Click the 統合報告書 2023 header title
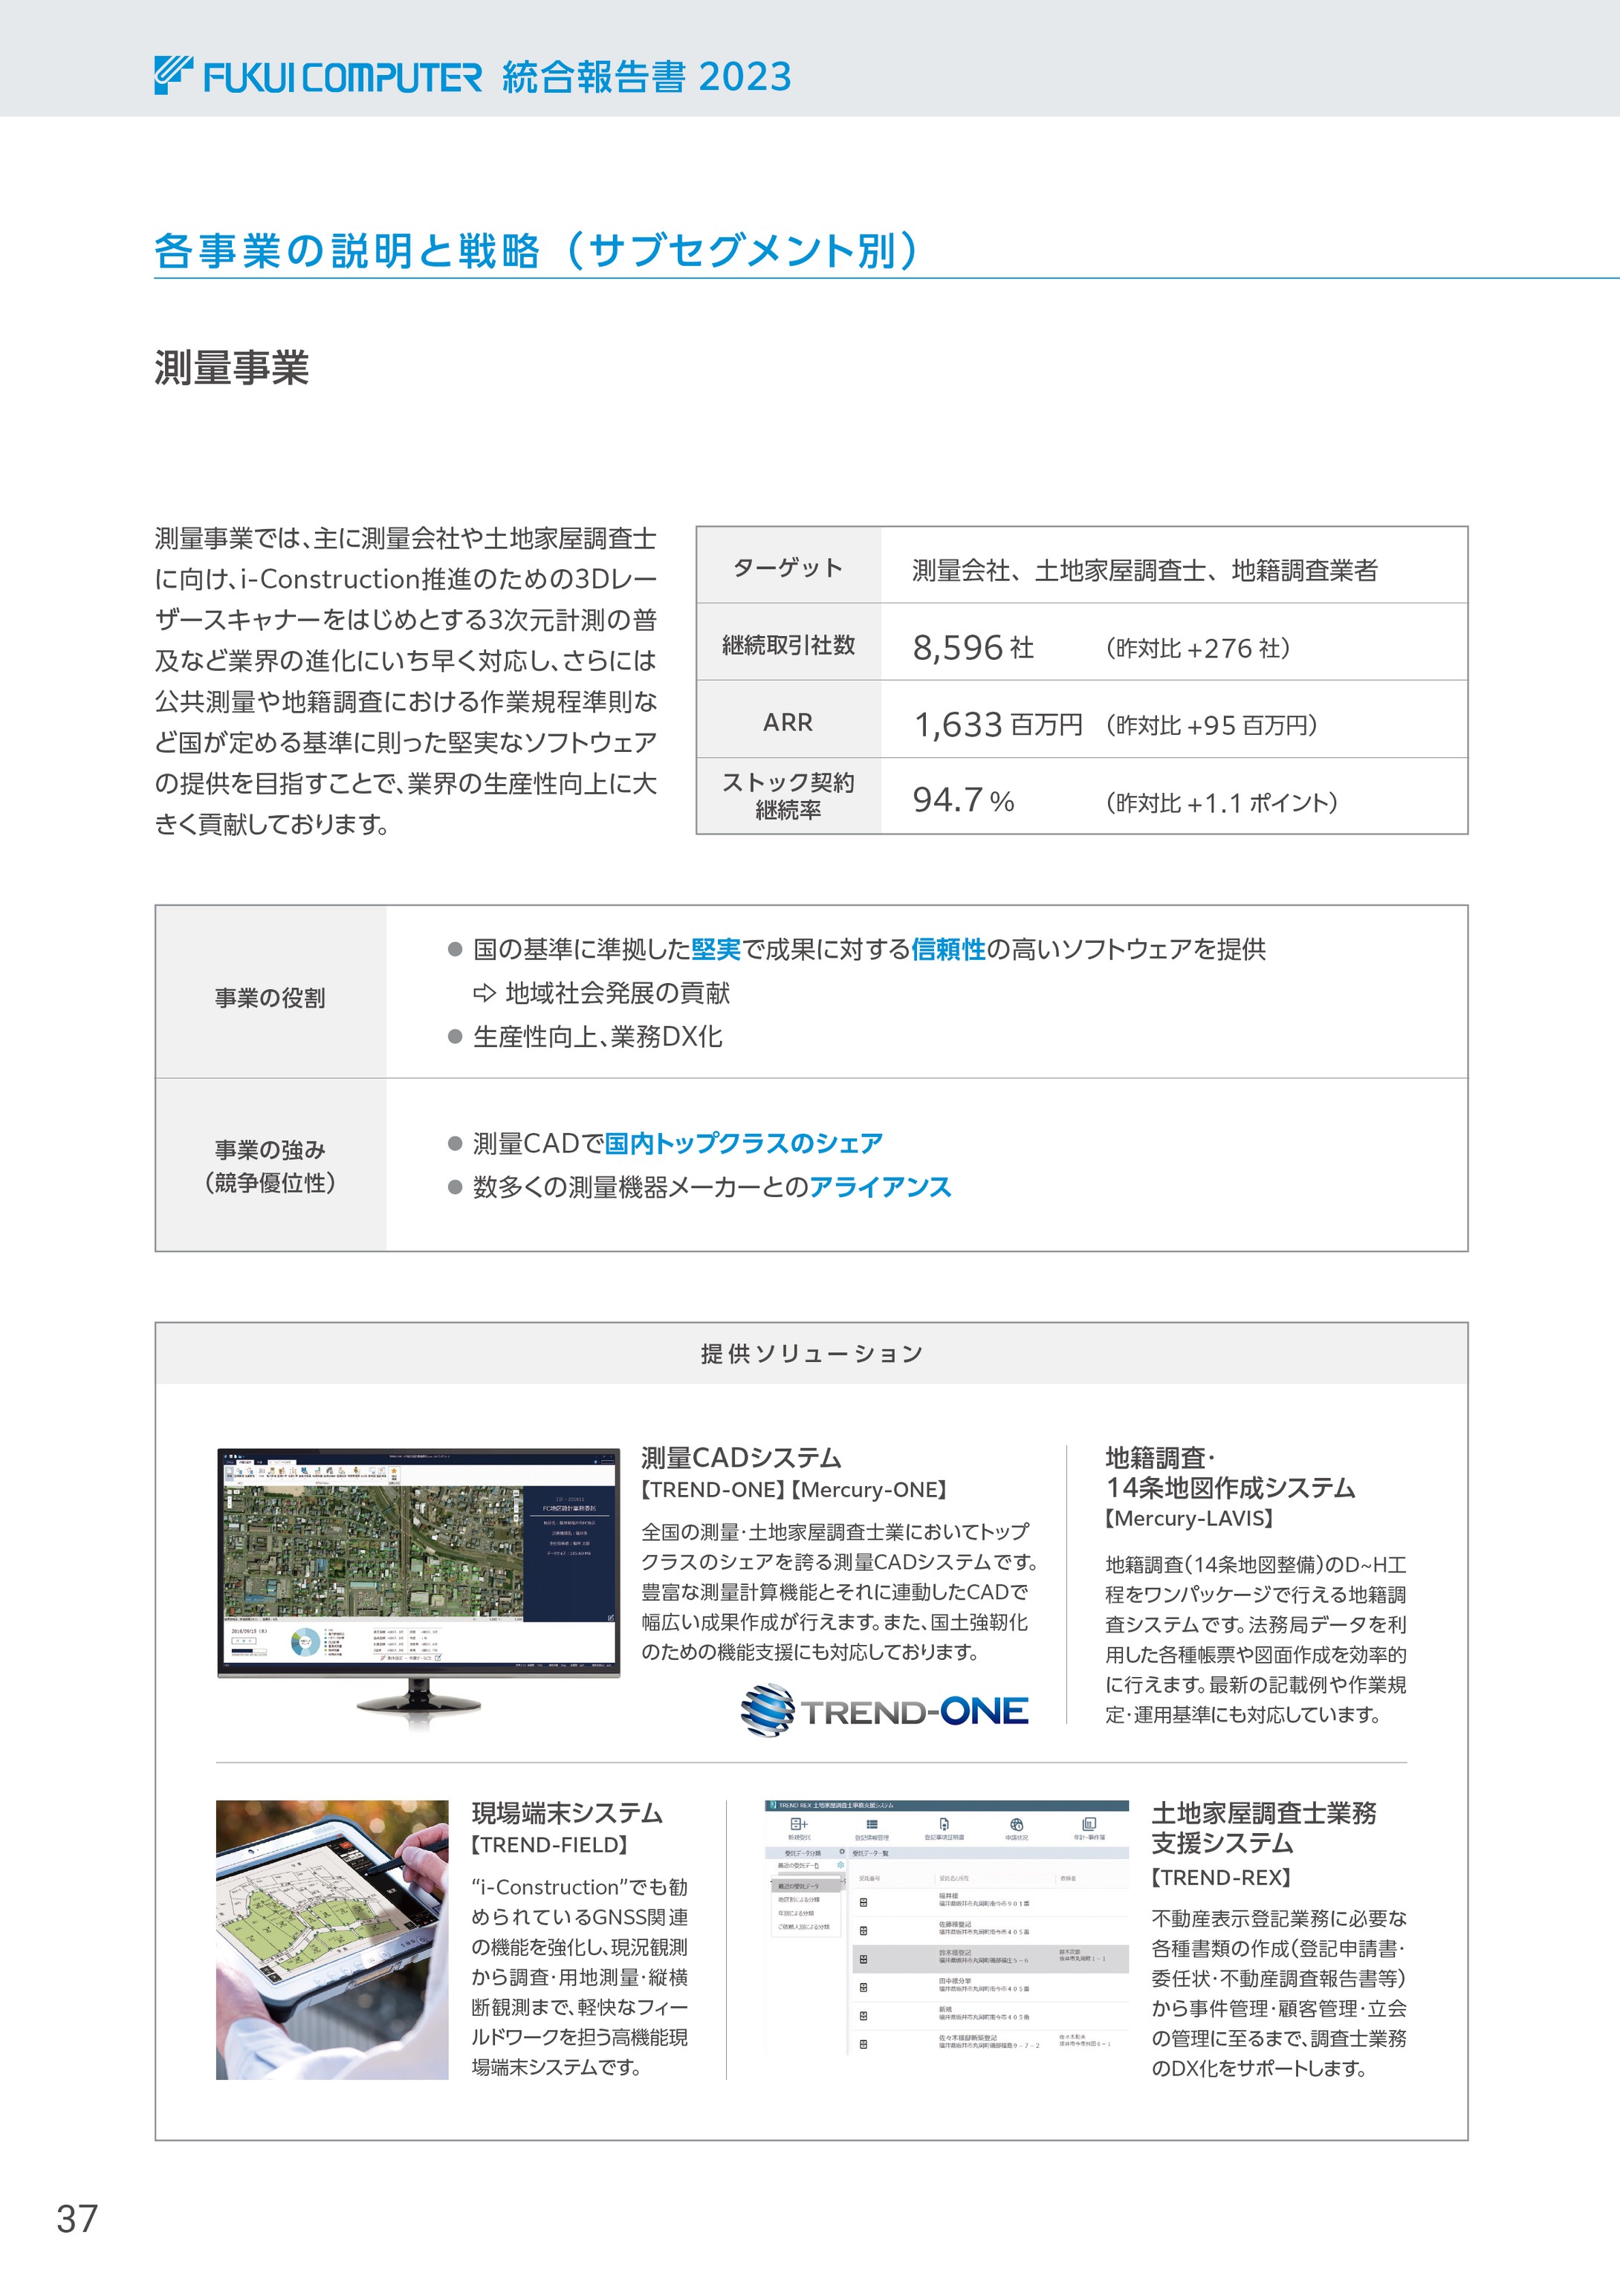1620x2296 pixels. coord(646,76)
